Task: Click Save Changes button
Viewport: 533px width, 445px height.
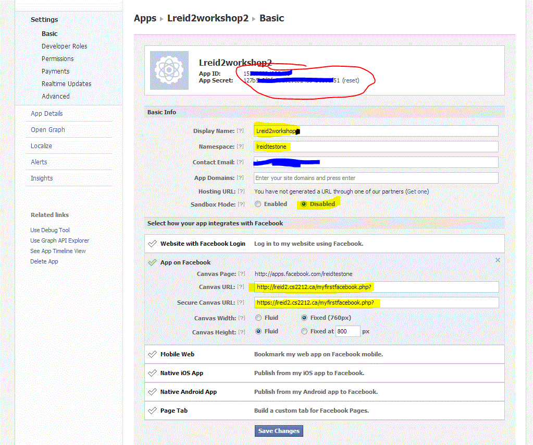Action: 279,431
